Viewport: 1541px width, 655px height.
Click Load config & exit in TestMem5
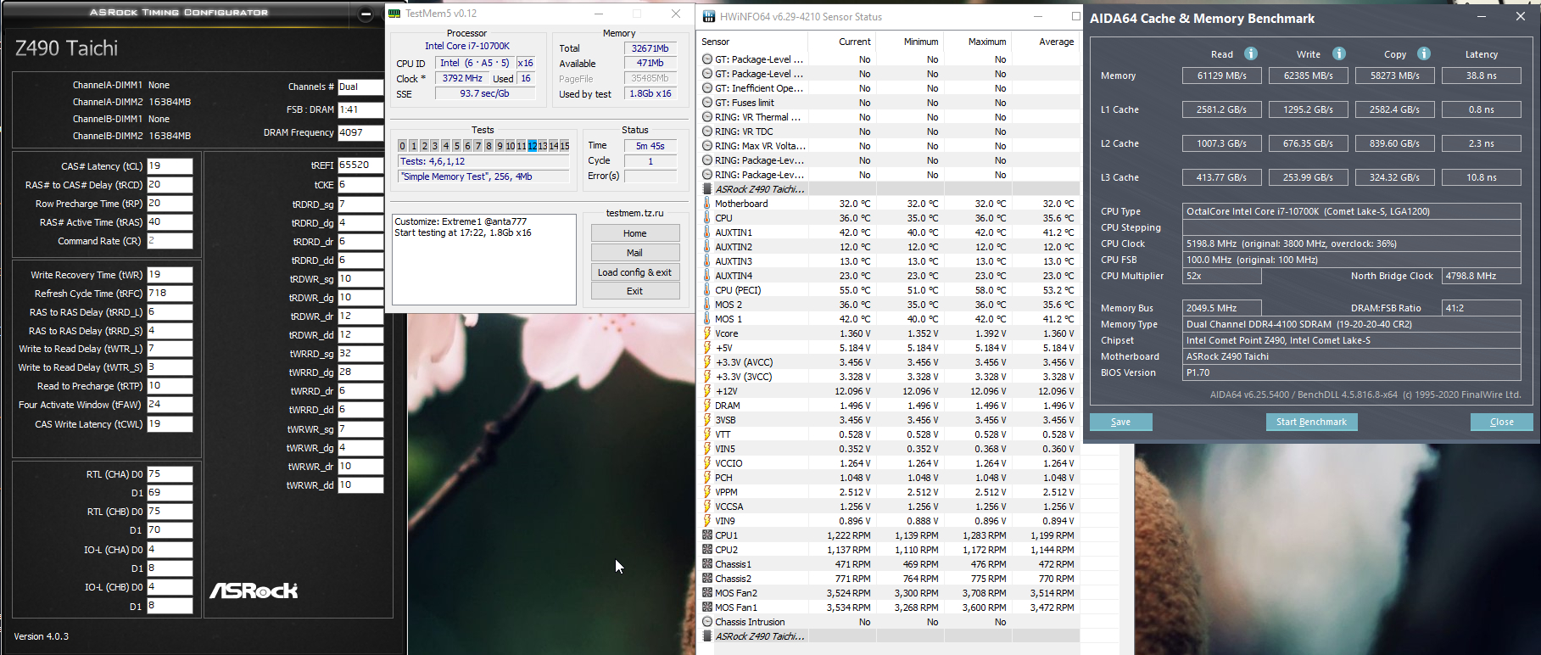[x=635, y=272]
